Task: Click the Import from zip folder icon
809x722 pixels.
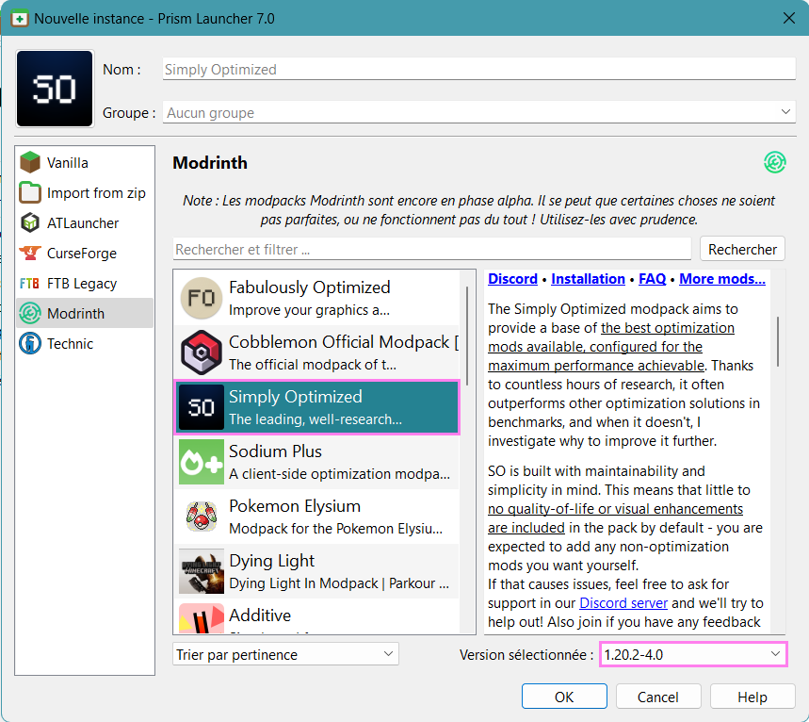Action: point(30,192)
